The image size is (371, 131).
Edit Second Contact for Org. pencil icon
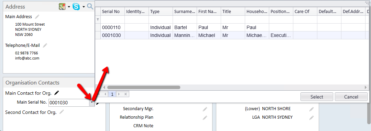62,112
